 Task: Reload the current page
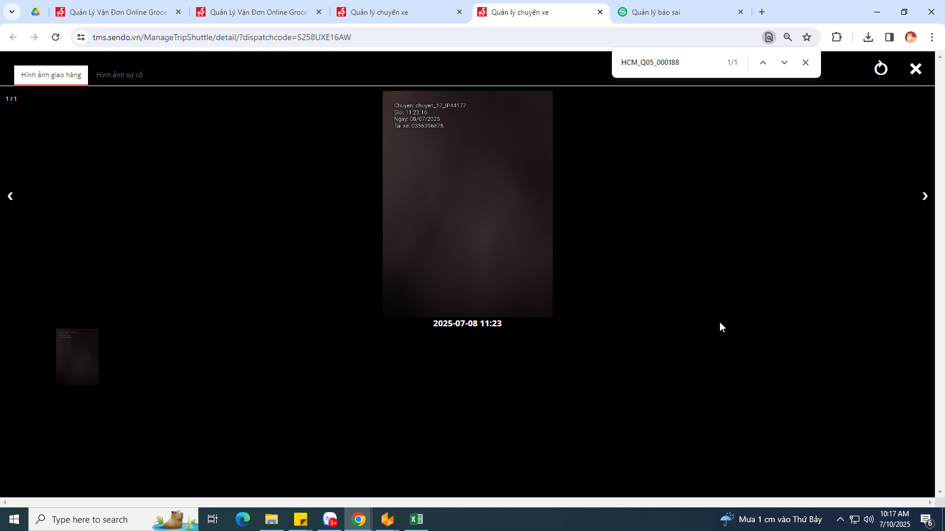click(56, 37)
